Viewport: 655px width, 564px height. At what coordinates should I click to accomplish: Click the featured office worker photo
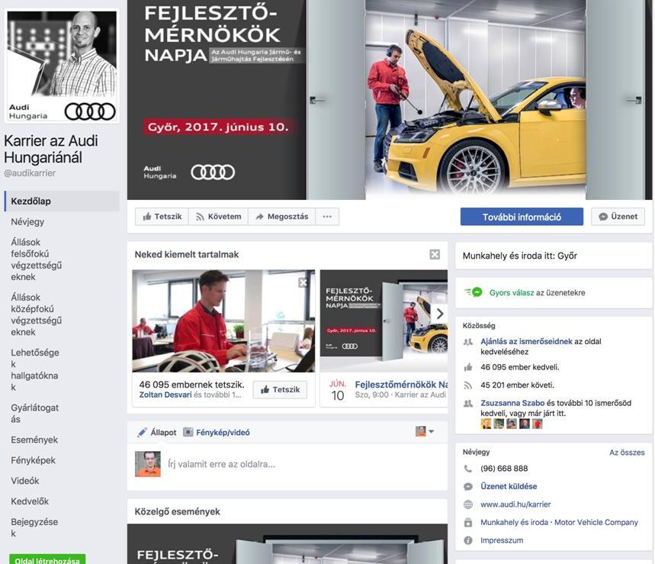223,321
